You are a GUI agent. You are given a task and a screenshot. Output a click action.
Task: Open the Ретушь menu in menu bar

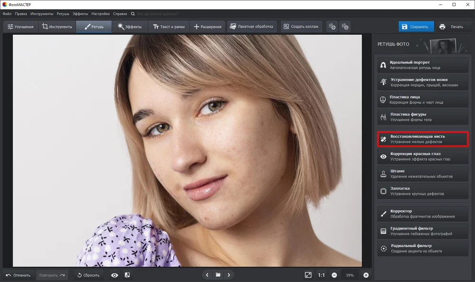63,14
